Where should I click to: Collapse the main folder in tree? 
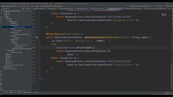(6, 18)
